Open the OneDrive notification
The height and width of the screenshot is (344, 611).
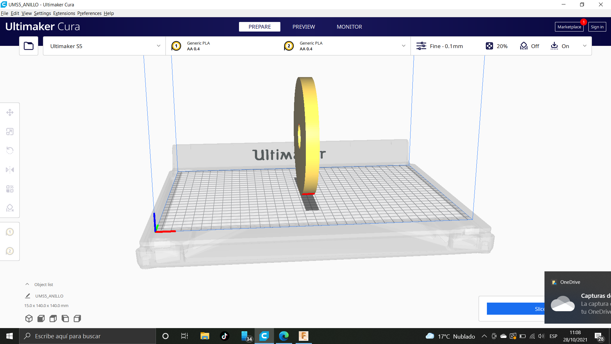coord(578,297)
